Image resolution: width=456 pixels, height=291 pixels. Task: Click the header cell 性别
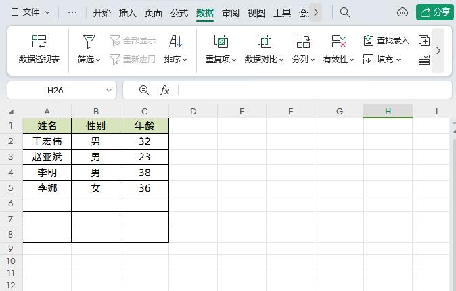click(95, 126)
